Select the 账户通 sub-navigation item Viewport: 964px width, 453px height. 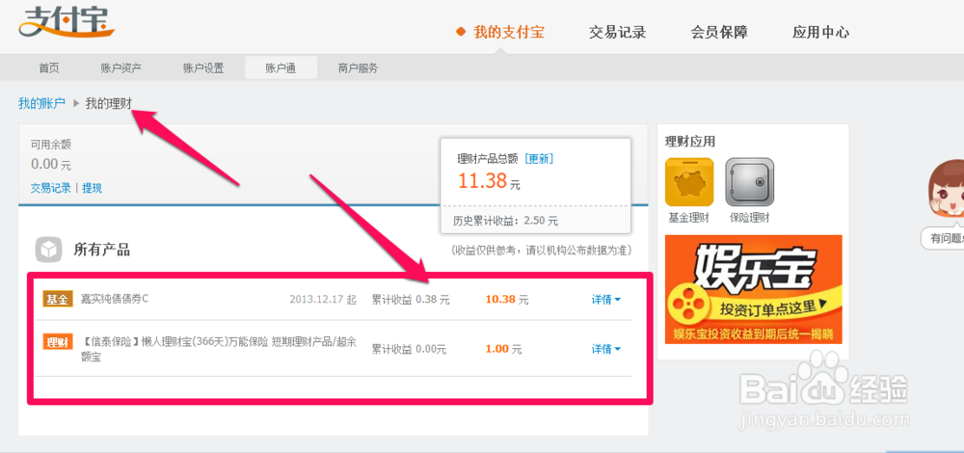[x=281, y=68]
